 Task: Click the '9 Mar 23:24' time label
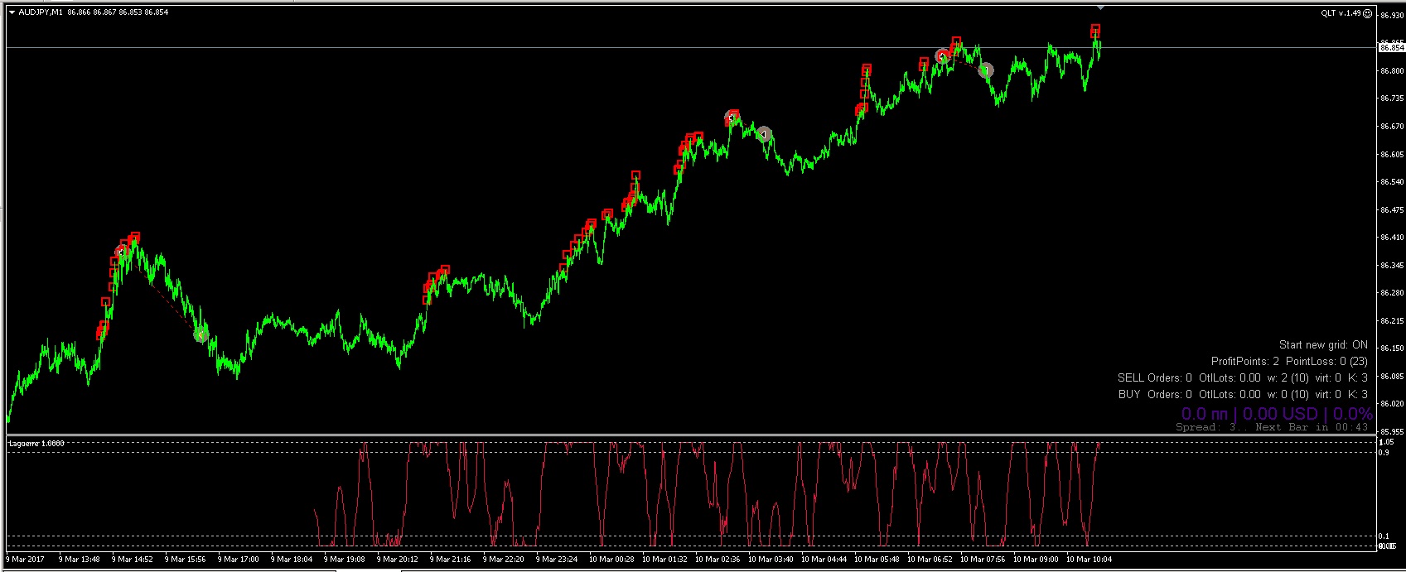[x=556, y=560]
